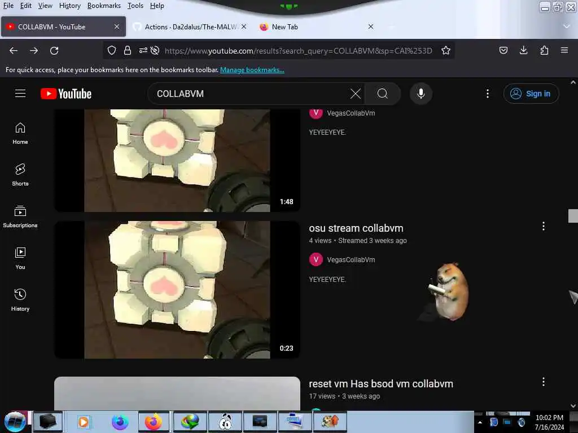Open VegasCollabVm channel on the 1:48 video
The width and height of the screenshot is (578, 433).
[x=351, y=113]
